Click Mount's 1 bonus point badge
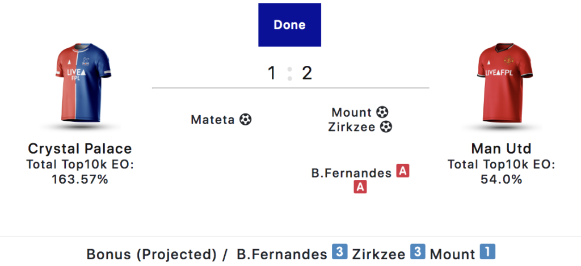The image size is (581, 266). [x=487, y=252]
